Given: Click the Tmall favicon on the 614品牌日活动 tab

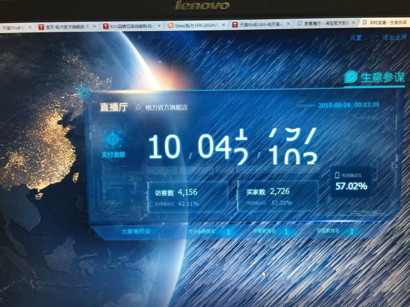Looking at the screenshot, I should point(106,27).
